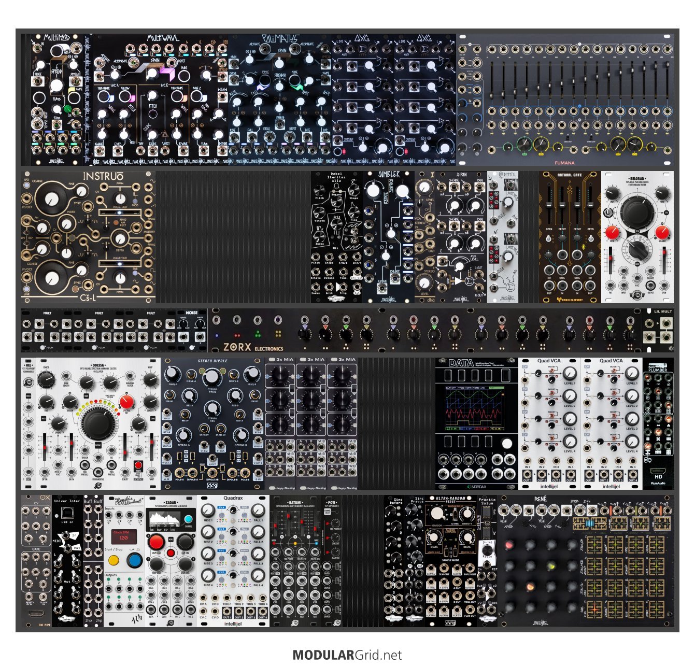Click the Clock BPM 120 display on Pamela's

point(124,537)
